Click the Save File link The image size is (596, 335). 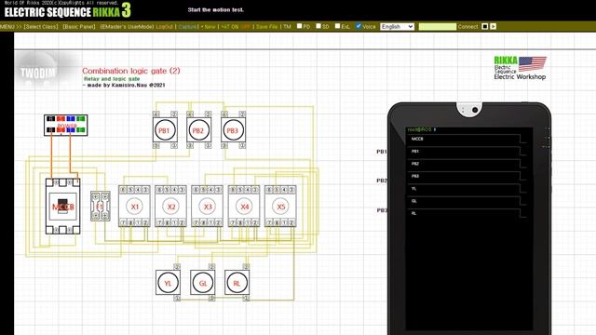(x=267, y=27)
